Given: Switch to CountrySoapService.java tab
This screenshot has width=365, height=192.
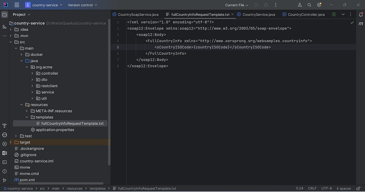Looking at the screenshot, I should click(x=136, y=15).
